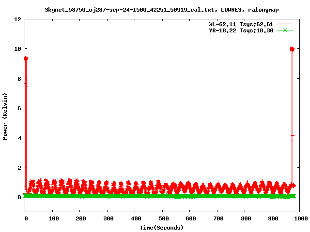Click the red spike peak near 970 seconds
Viewport: 310px width, 232px height.
click(292, 49)
